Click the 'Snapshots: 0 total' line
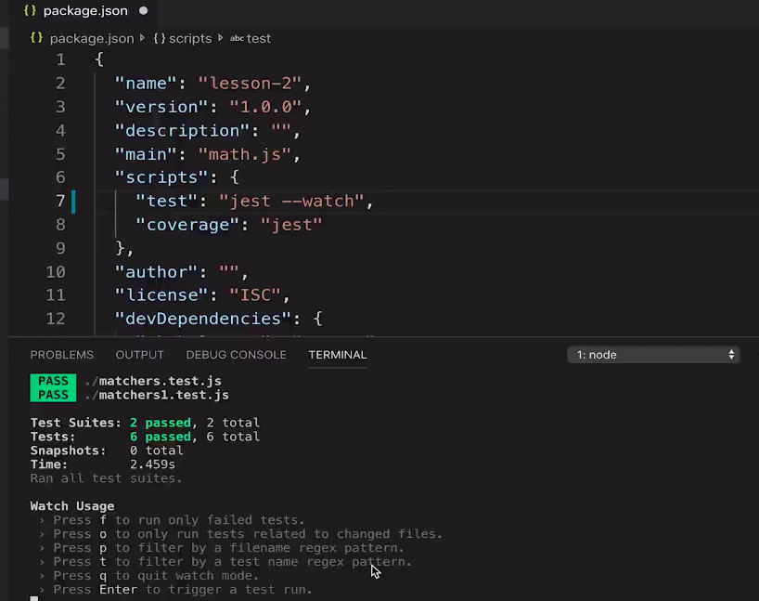The width and height of the screenshot is (759, 601). [107, 451]
